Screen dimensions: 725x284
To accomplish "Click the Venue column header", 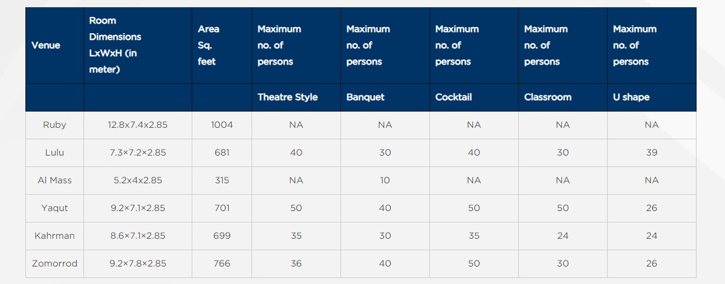I will (46, 45).
